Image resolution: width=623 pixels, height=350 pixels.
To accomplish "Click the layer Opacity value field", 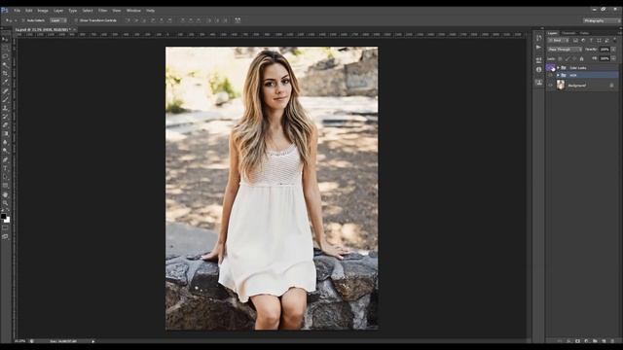I will click(x=605, y=50).
